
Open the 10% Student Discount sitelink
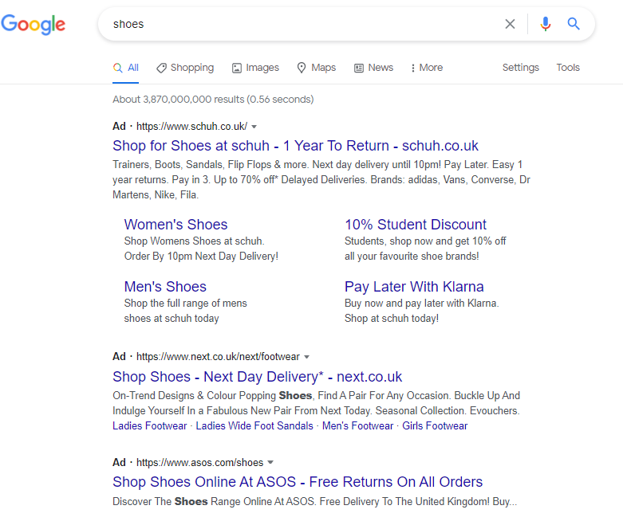tap(416, 224)
